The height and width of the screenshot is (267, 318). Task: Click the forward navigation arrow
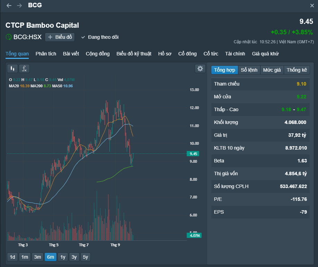pyautogui.click(x=19, y=6)
